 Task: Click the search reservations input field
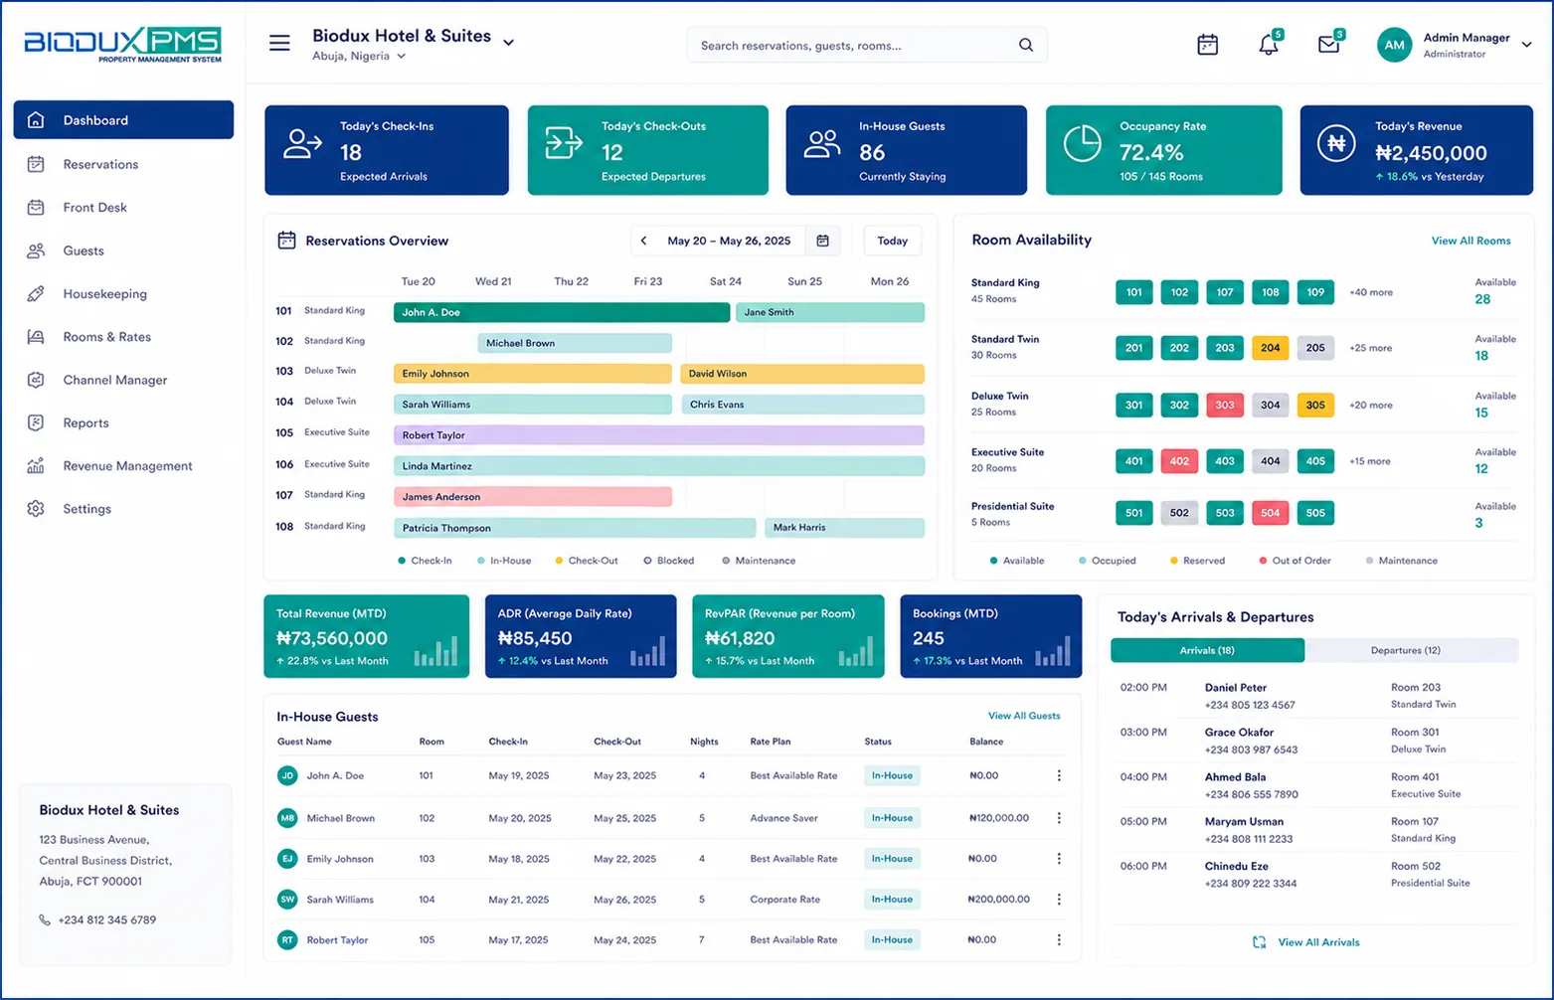pos(867,45)
